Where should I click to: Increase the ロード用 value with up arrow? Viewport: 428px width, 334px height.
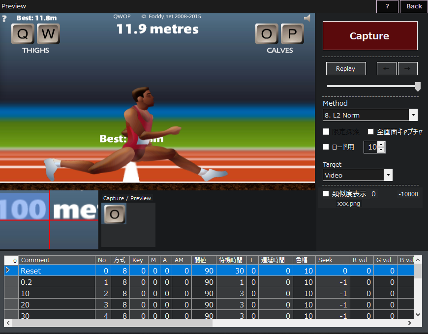[x=381, y=144]
